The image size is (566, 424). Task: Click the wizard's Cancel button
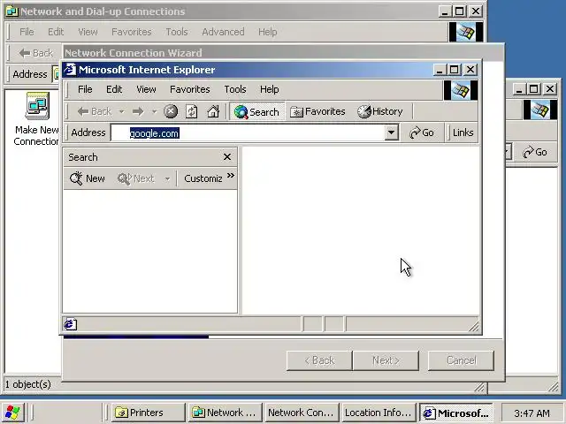pyautogui.click(x=461, y=360)
